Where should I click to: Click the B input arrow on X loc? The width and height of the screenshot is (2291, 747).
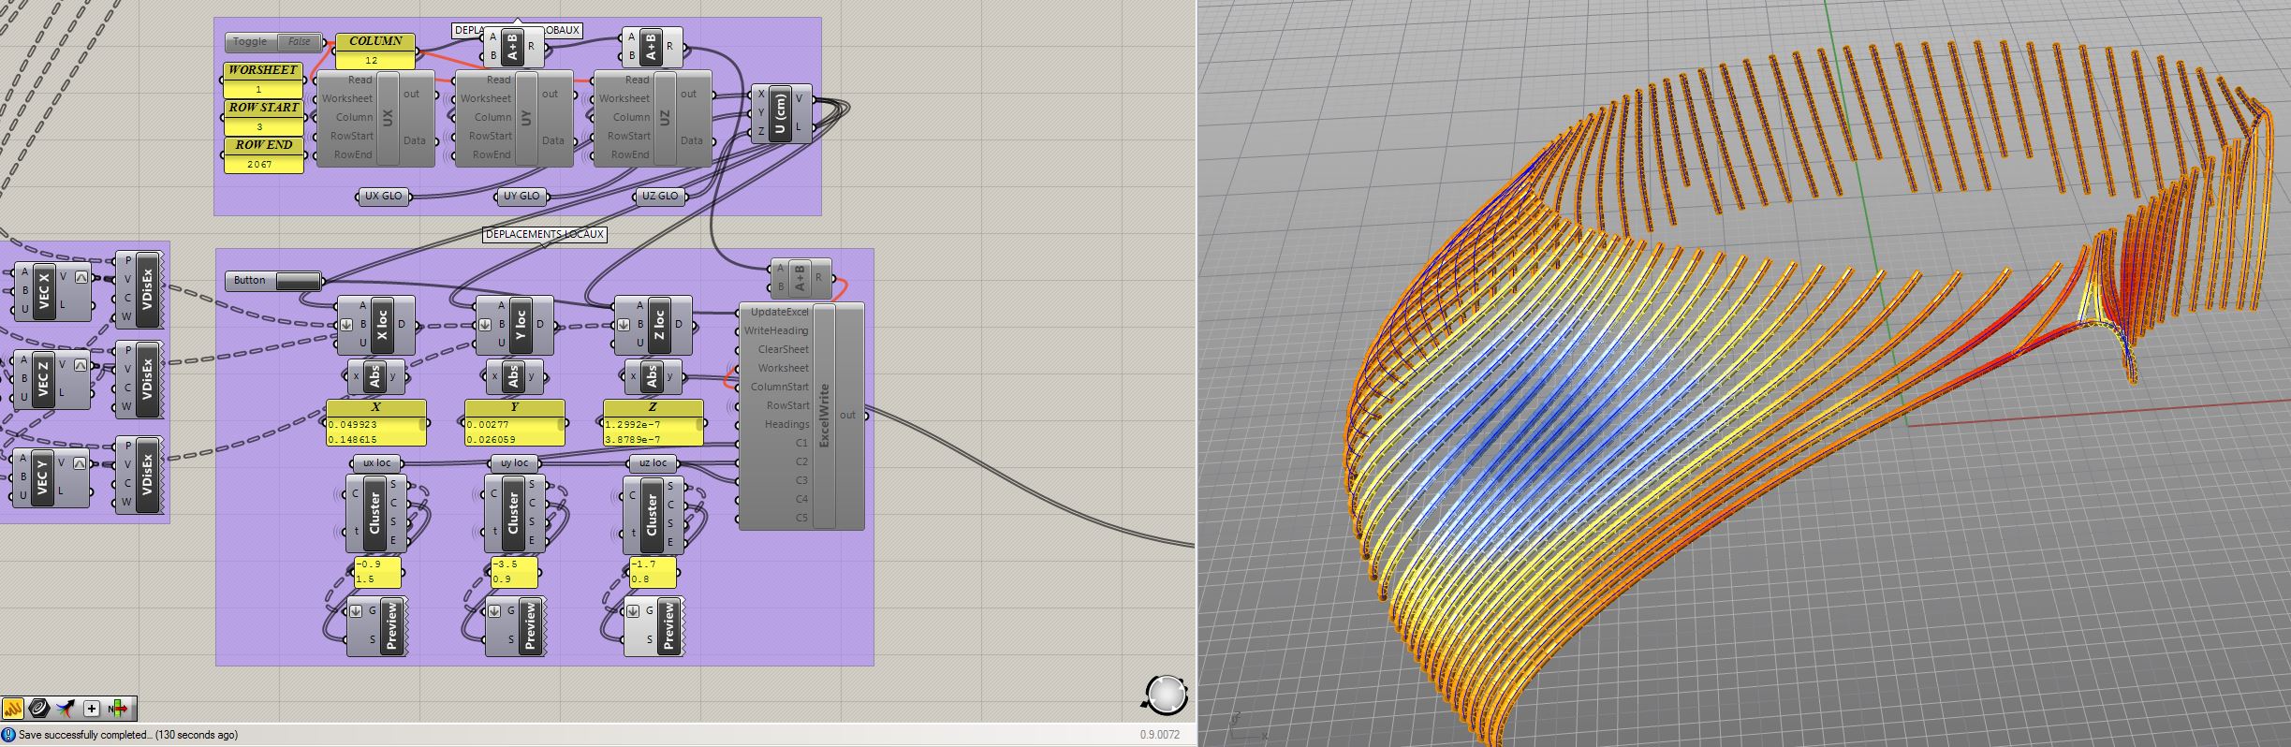pos(346,325)
